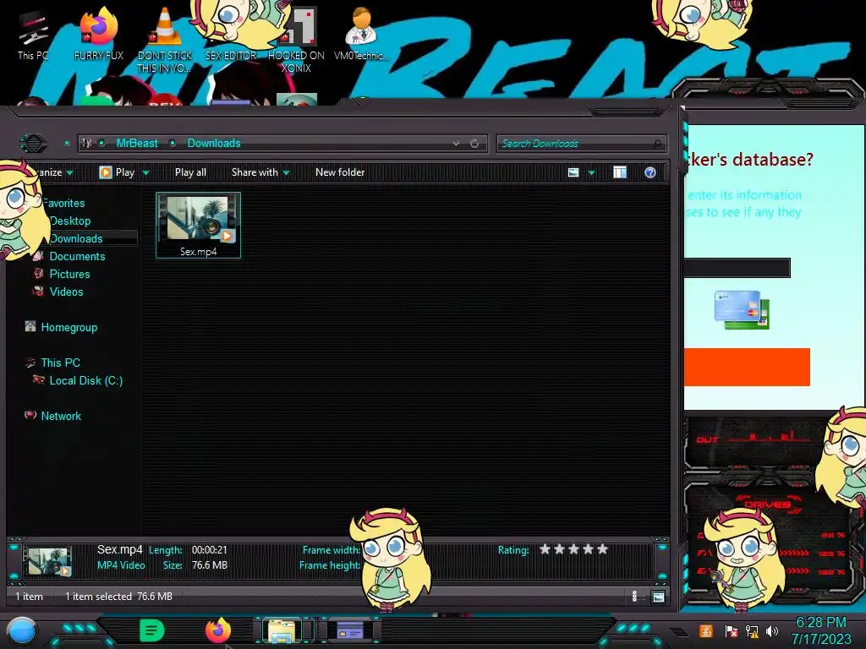Click the Size value 76.6 MB in details pane
866x649 pixels.
click(x=210, y=565)
